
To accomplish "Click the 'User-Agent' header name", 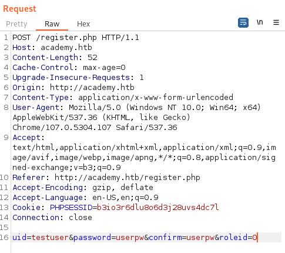I will click(x=36, y=108).
